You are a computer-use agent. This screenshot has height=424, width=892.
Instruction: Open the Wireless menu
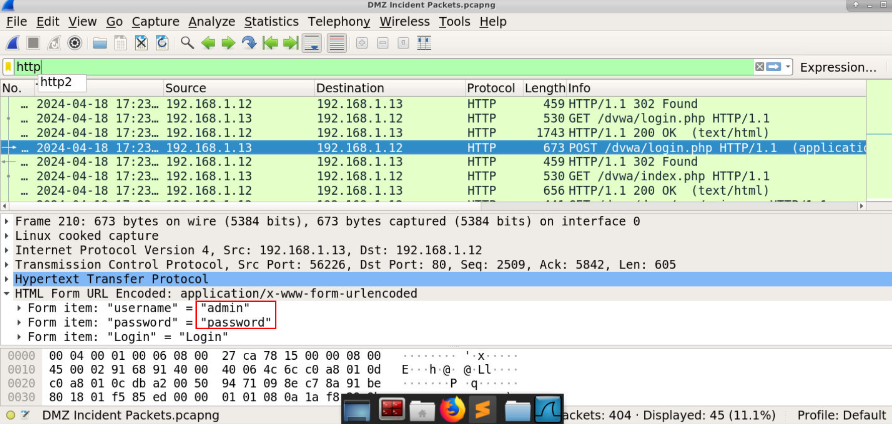pyautogui.click(x=405, y=22)
